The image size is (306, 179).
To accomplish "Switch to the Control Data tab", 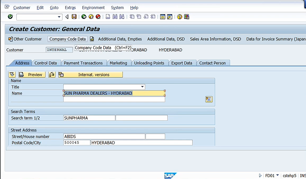I will [46, 63].
